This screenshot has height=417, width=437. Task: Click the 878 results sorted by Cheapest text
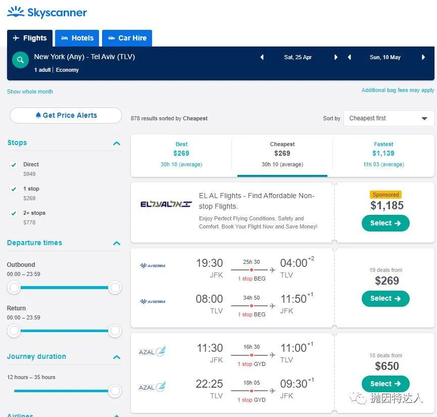coord(169,118)
